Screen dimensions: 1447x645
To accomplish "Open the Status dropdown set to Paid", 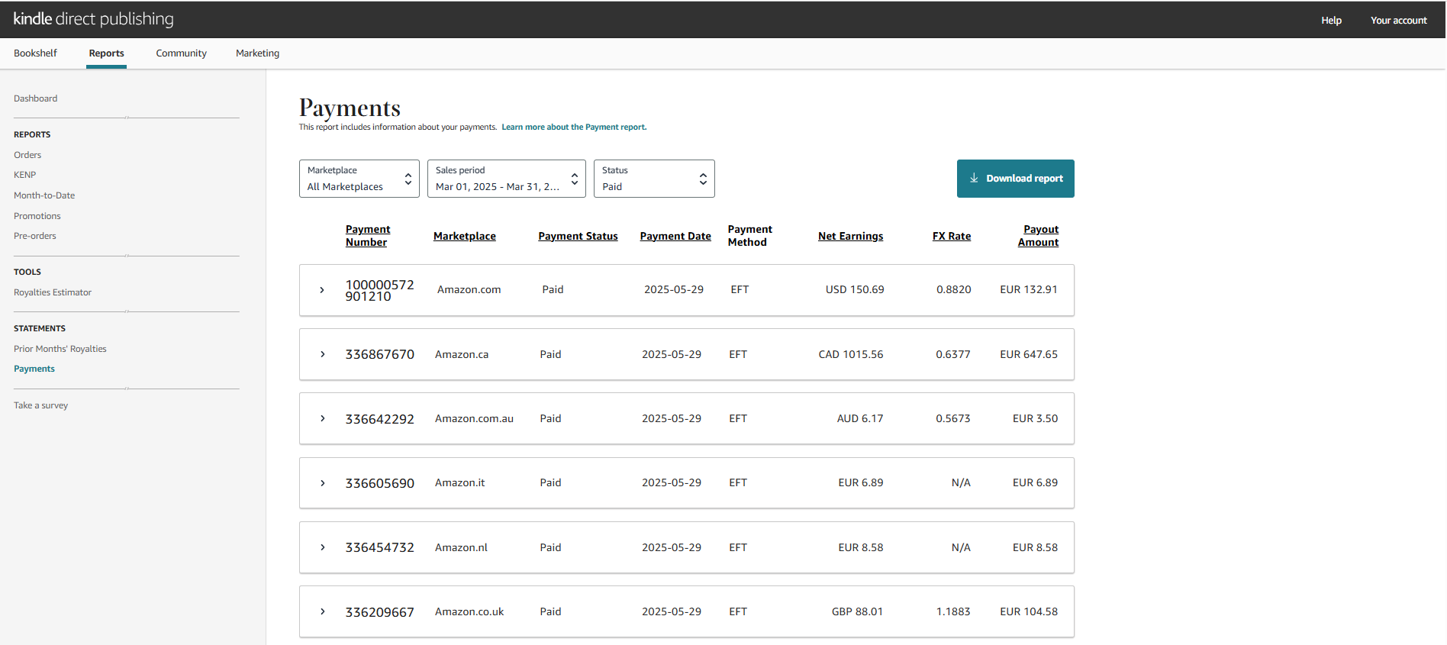I will click(x=654, y=179).
